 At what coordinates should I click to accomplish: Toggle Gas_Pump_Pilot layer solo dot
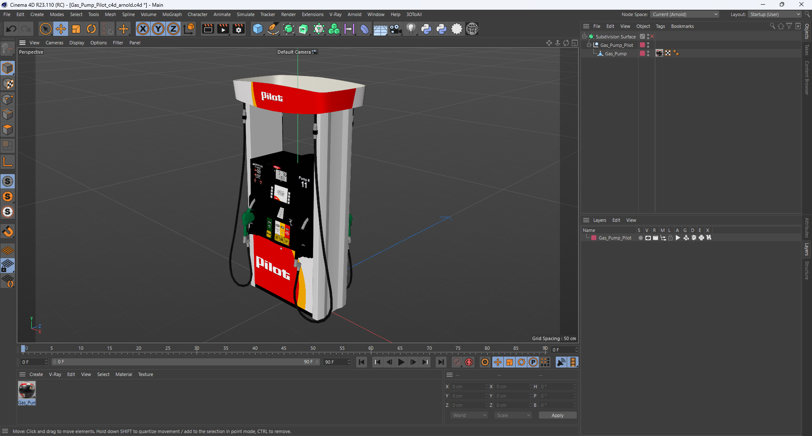pos(640,238)
